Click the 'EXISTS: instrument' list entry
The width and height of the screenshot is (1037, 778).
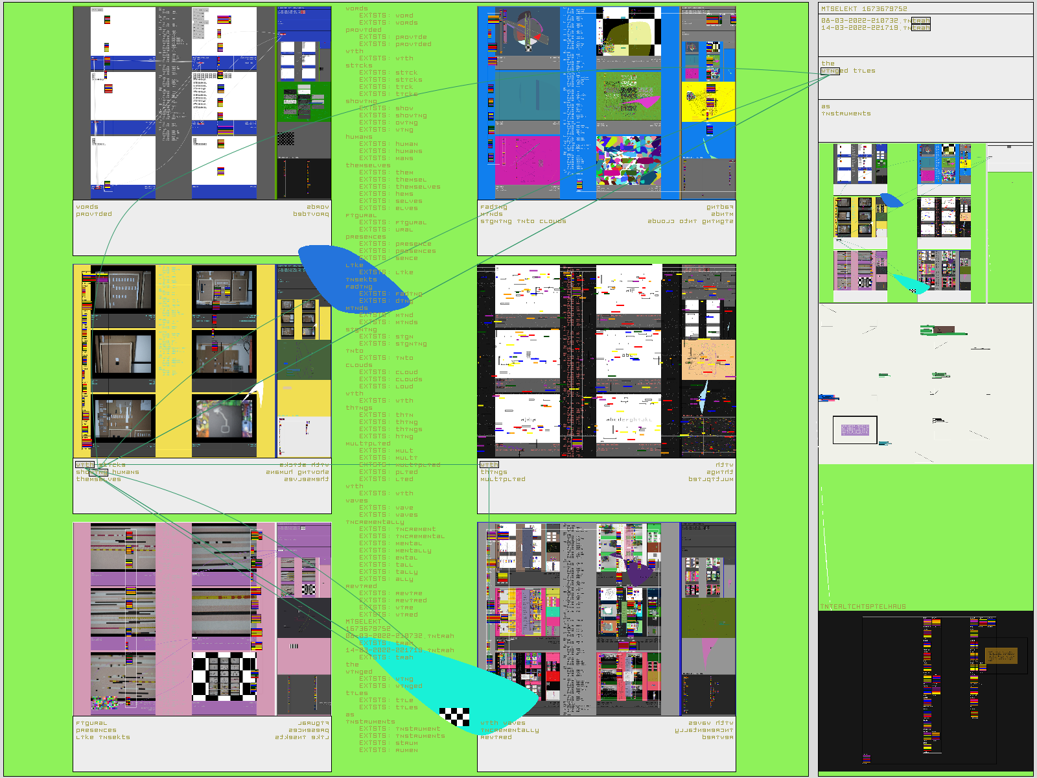point(400,729)
